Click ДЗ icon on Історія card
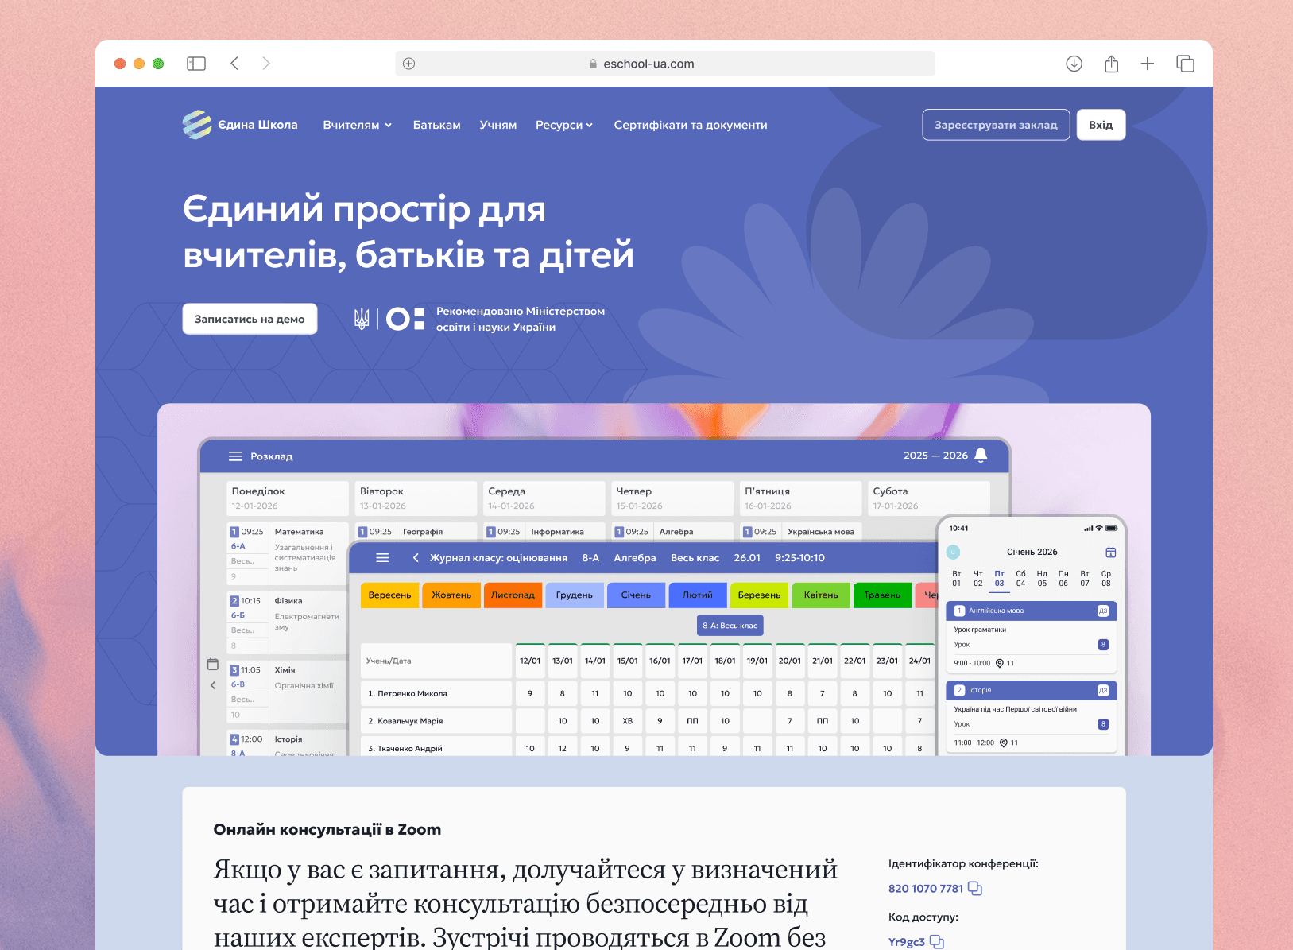Screen dimensions: 1293x950 click(x=1103, y=690)
